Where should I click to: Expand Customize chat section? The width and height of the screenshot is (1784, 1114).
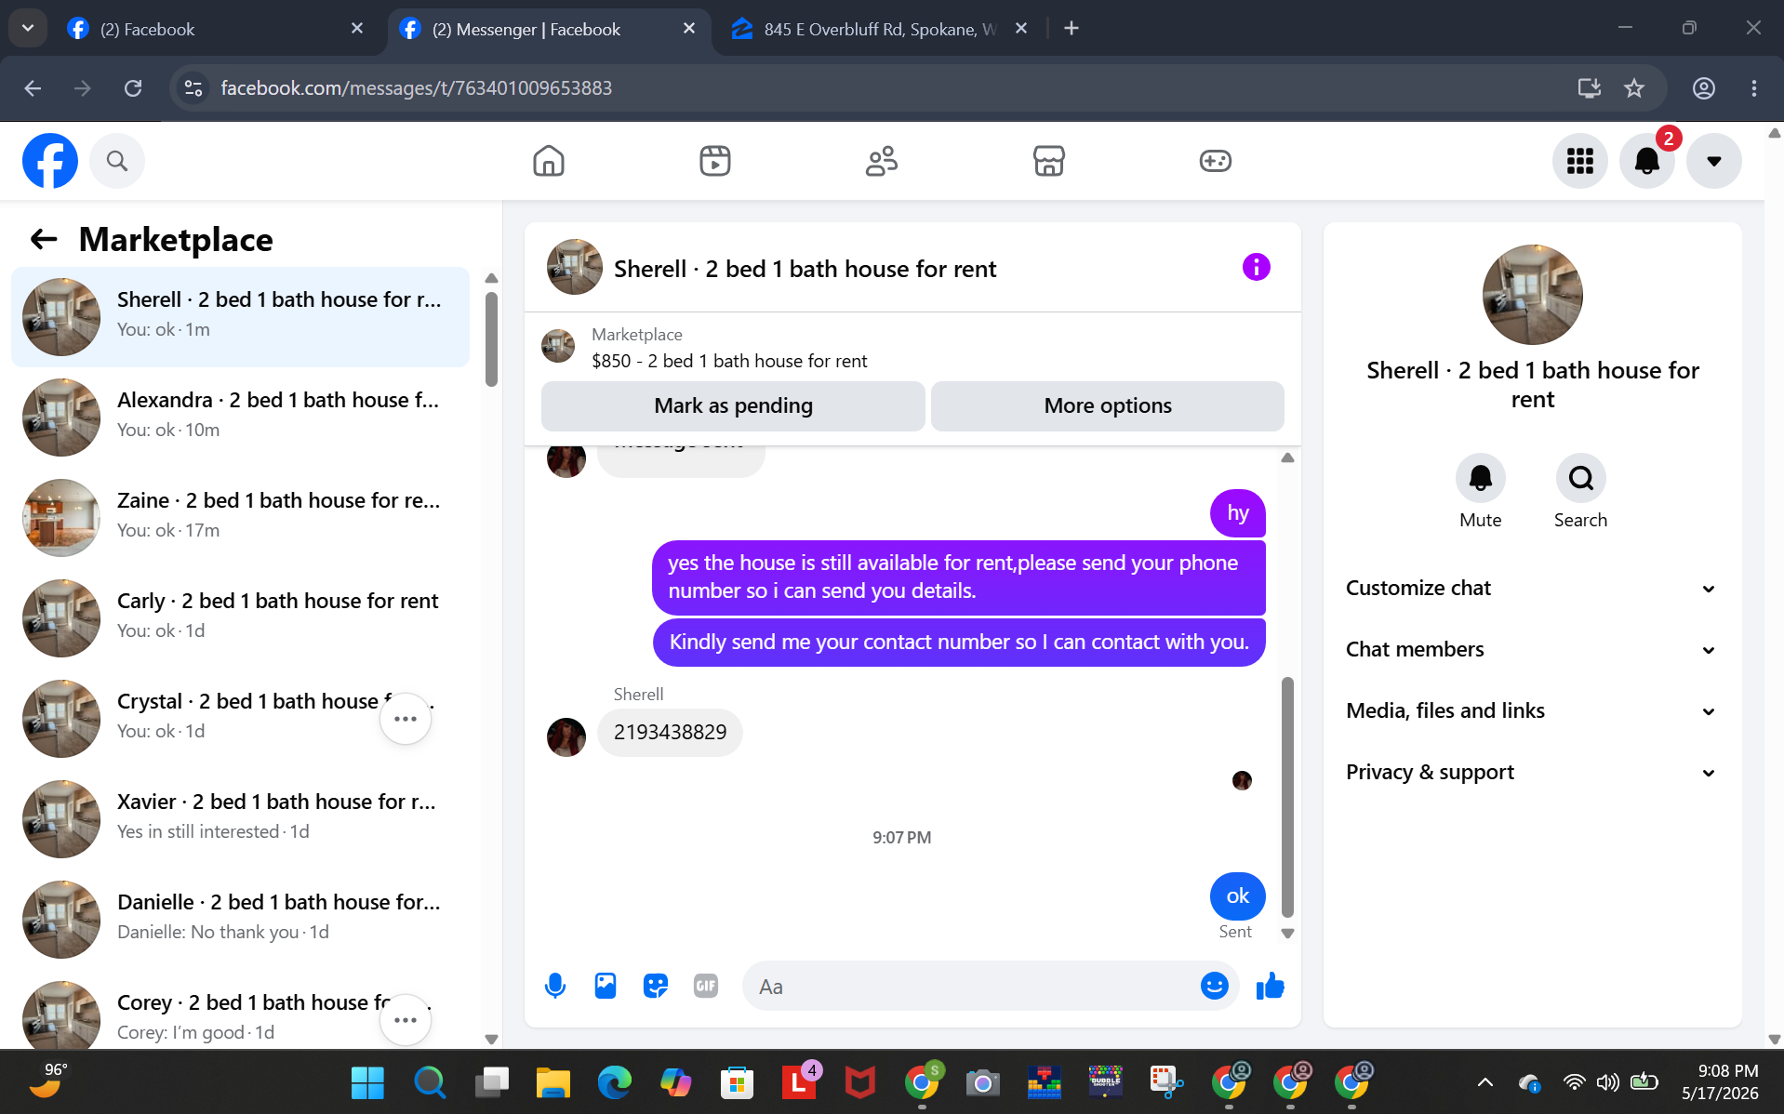tap(1532, 589)
